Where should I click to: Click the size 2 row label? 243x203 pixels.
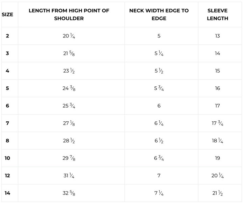7,36
